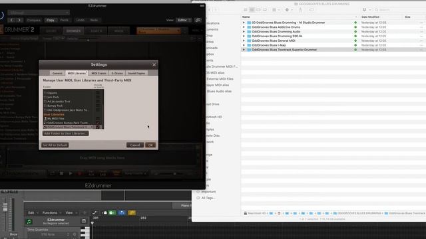Expand OddGrooves Blues Toontrack Superior Drummer folder
Viewport: 426px width, 239px height.
point(244,50)
